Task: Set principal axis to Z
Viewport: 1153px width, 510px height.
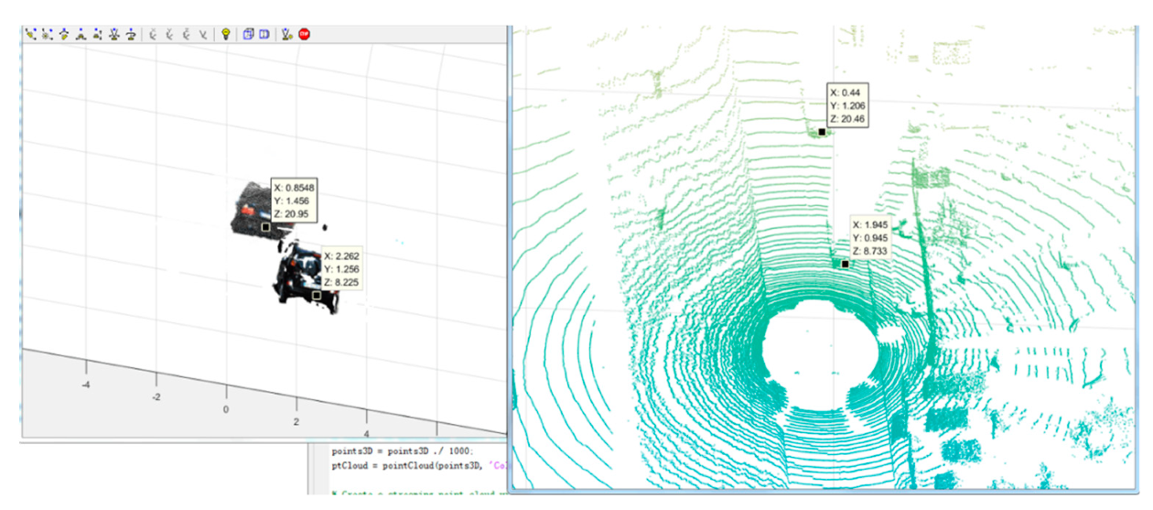Action: click(186, 35)
